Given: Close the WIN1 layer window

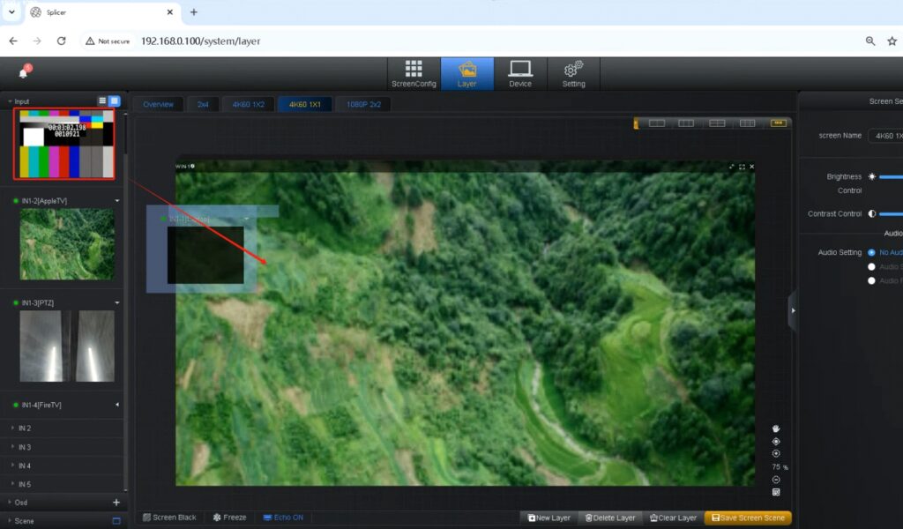Looking at the screenshot, I should pos(751,167).
